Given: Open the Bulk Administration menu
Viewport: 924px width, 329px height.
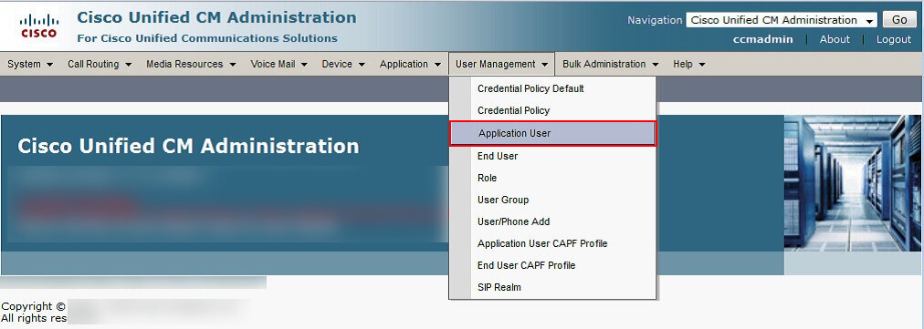Looking at the screenshot, I should [x=610, y=64].
